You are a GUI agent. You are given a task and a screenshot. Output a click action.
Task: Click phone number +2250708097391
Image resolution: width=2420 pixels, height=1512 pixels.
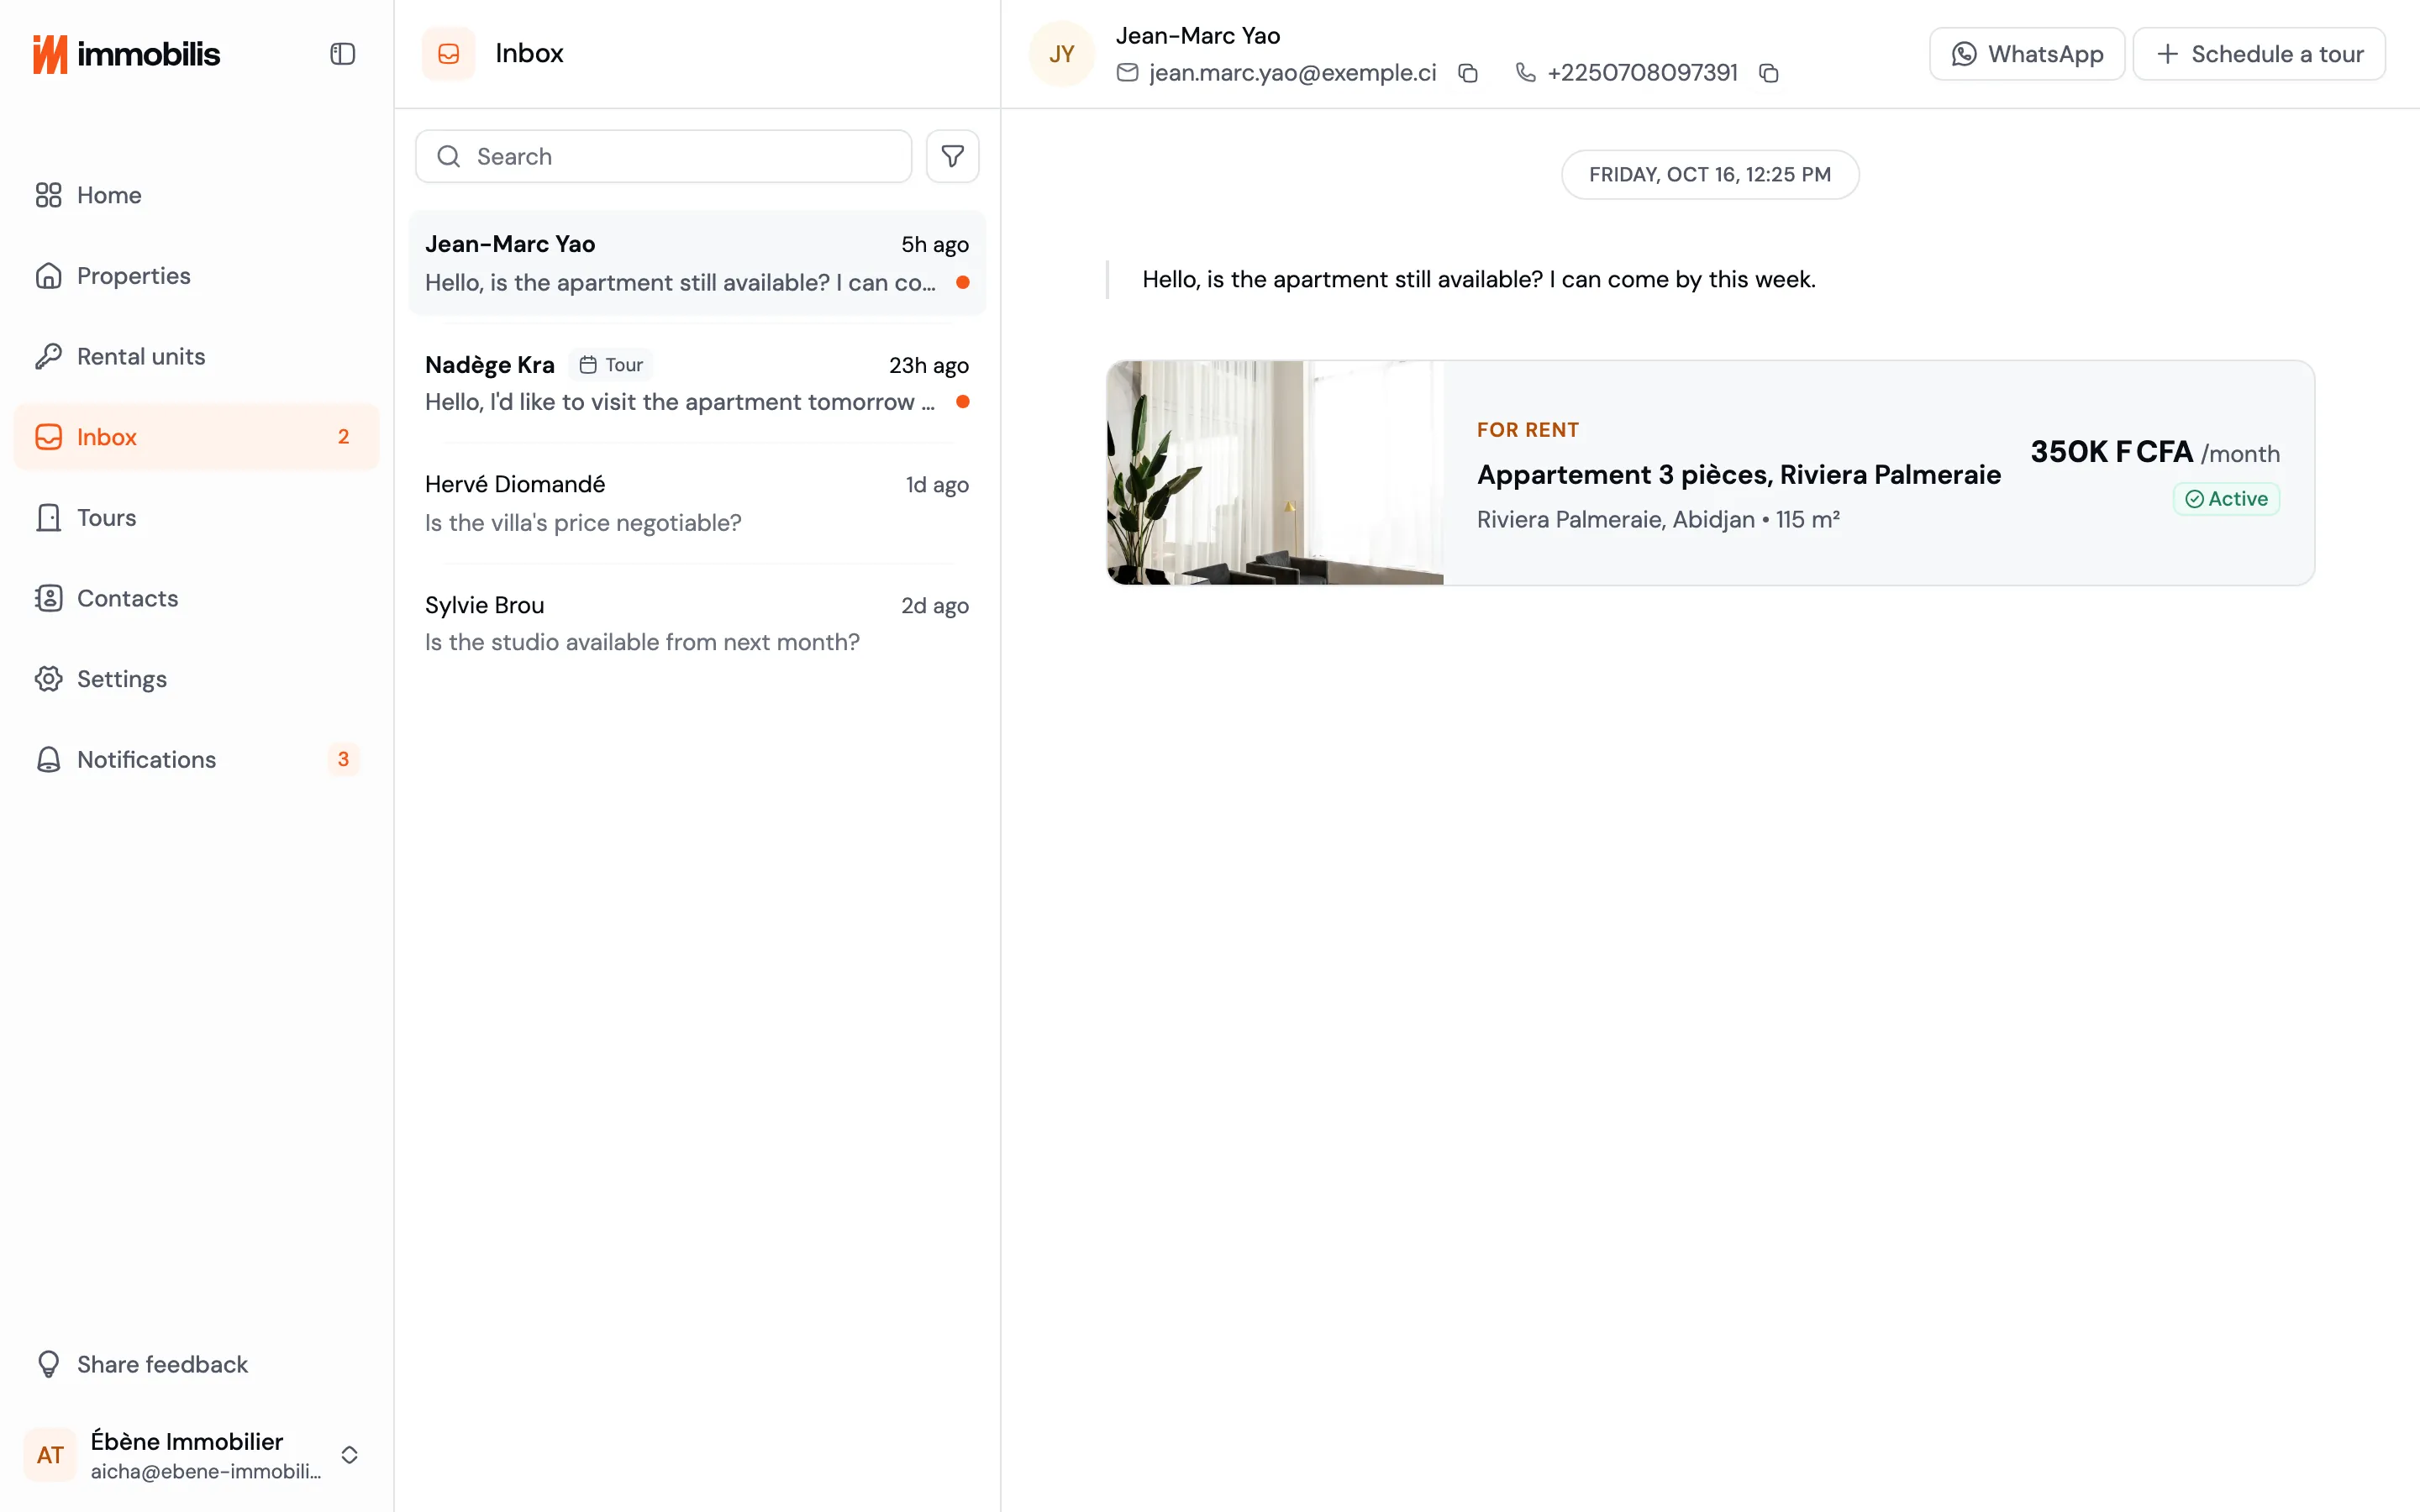click(1642, 73)
